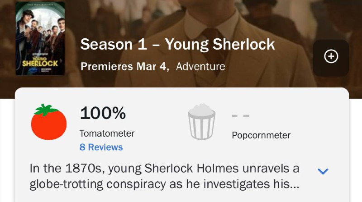Click the Tomatometer label

point(107,133)
